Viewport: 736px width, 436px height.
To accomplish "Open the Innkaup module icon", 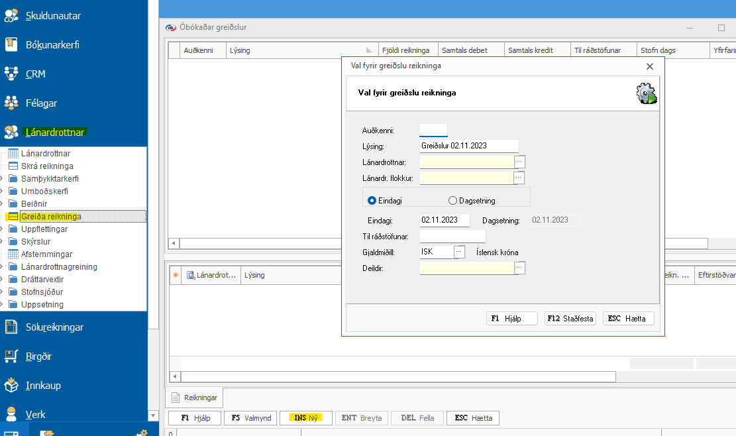I will pyautogui.click(x=11, y=386).
